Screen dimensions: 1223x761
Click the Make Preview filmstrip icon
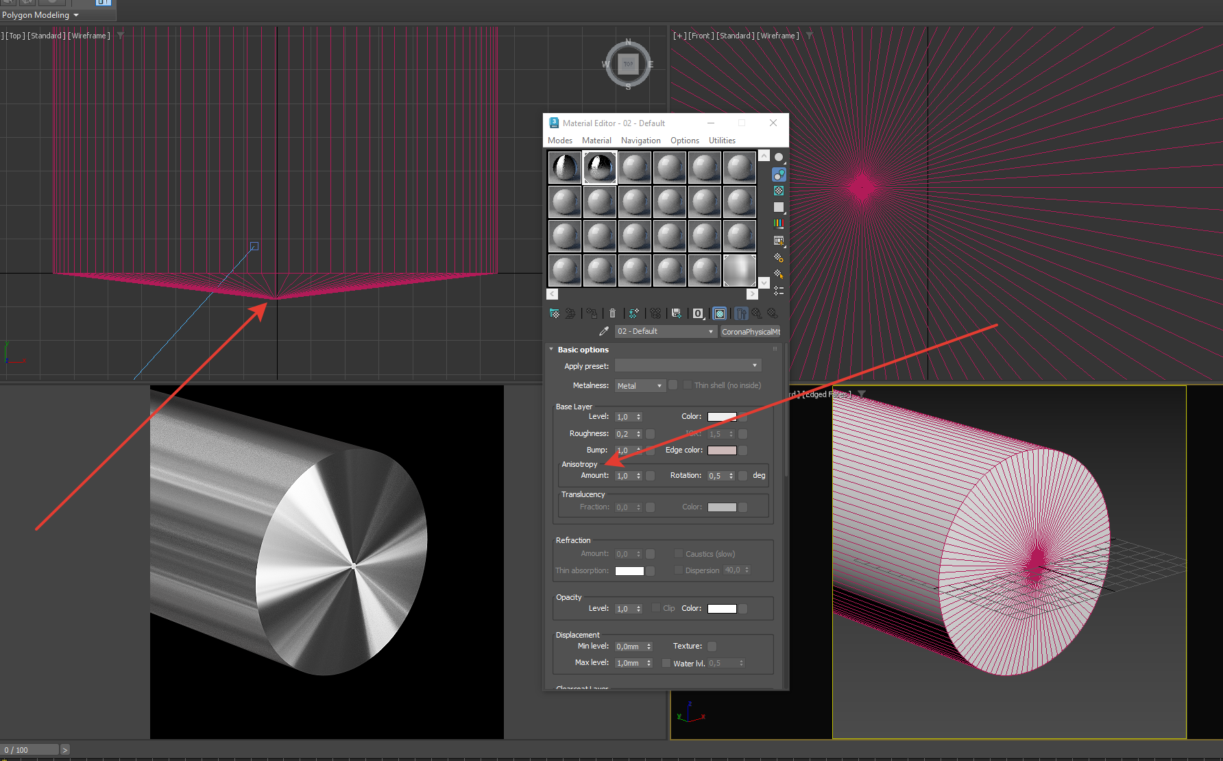point(779,241)
